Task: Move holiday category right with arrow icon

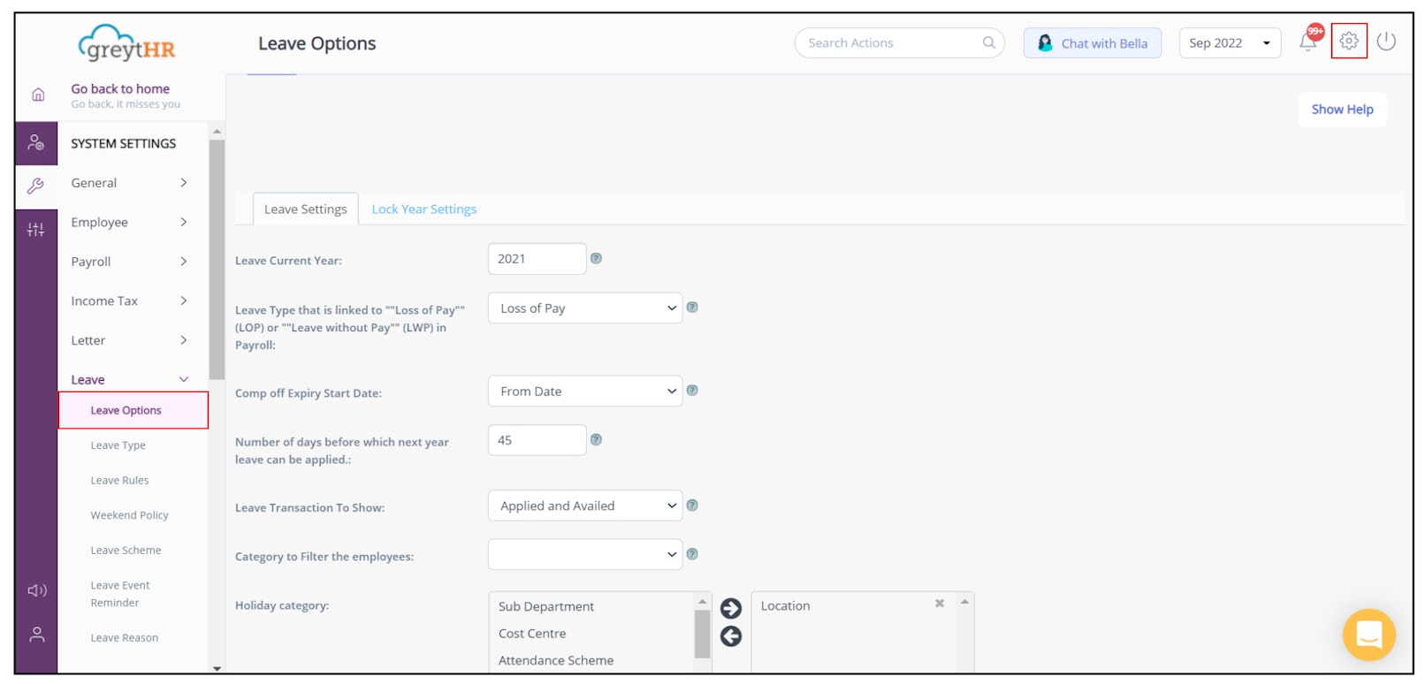Action: pyautogui.click(x=731, y=608)
